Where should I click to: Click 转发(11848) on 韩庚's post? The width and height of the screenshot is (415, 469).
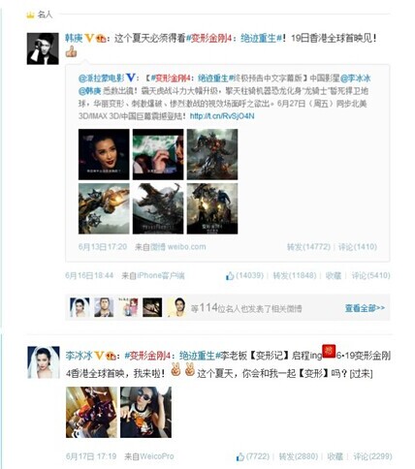[295, 276]
